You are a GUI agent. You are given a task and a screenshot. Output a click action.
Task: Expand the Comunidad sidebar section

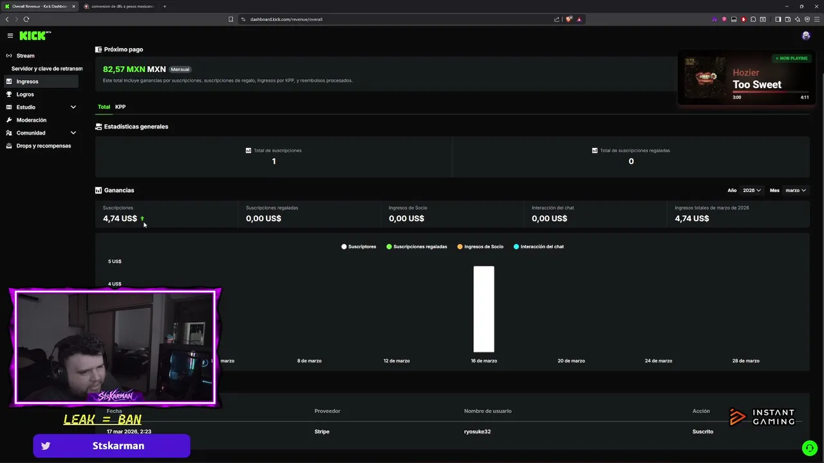tap(41, 133)
